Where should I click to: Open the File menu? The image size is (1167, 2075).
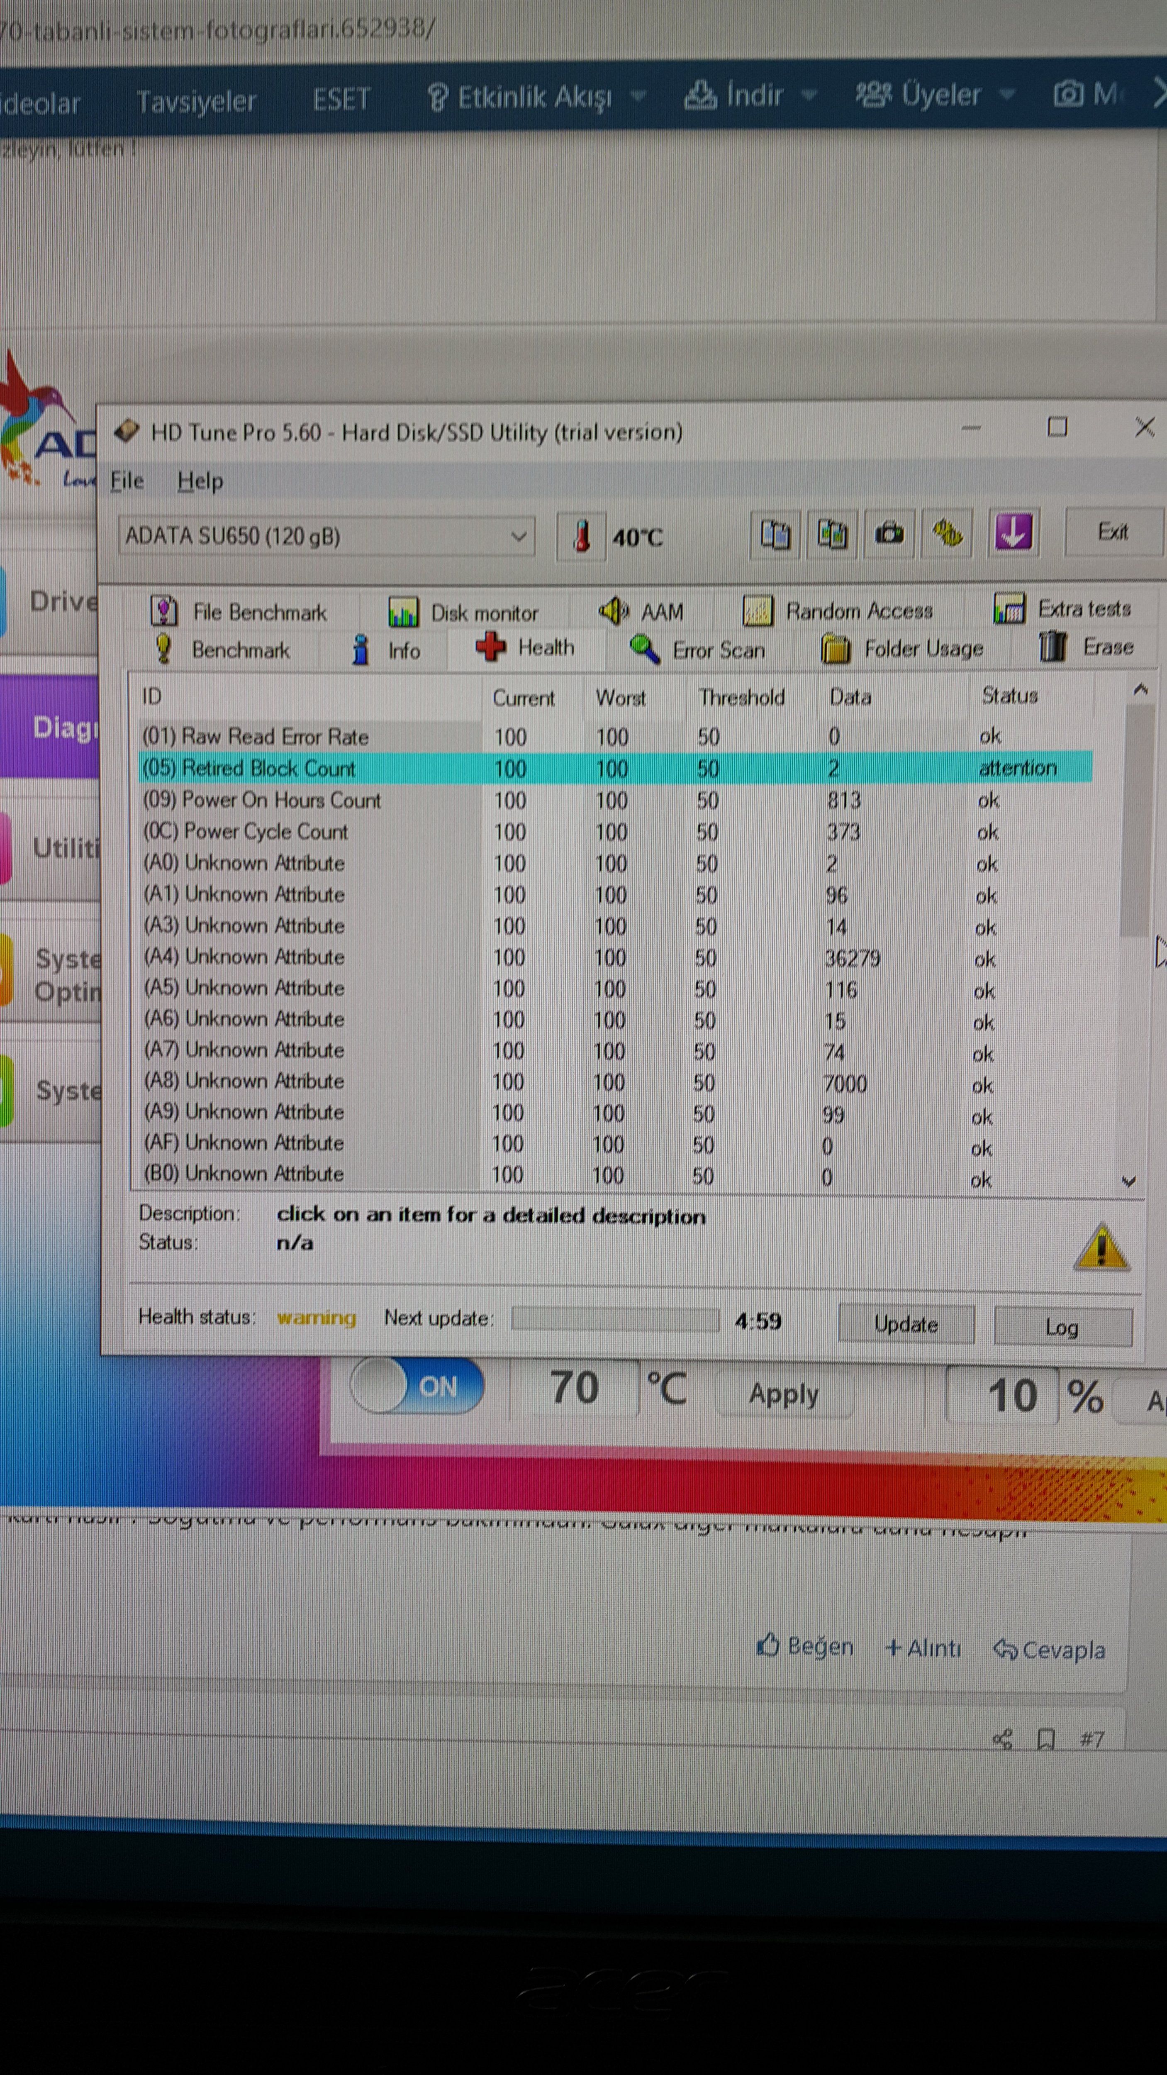click(x=127, y=481)
